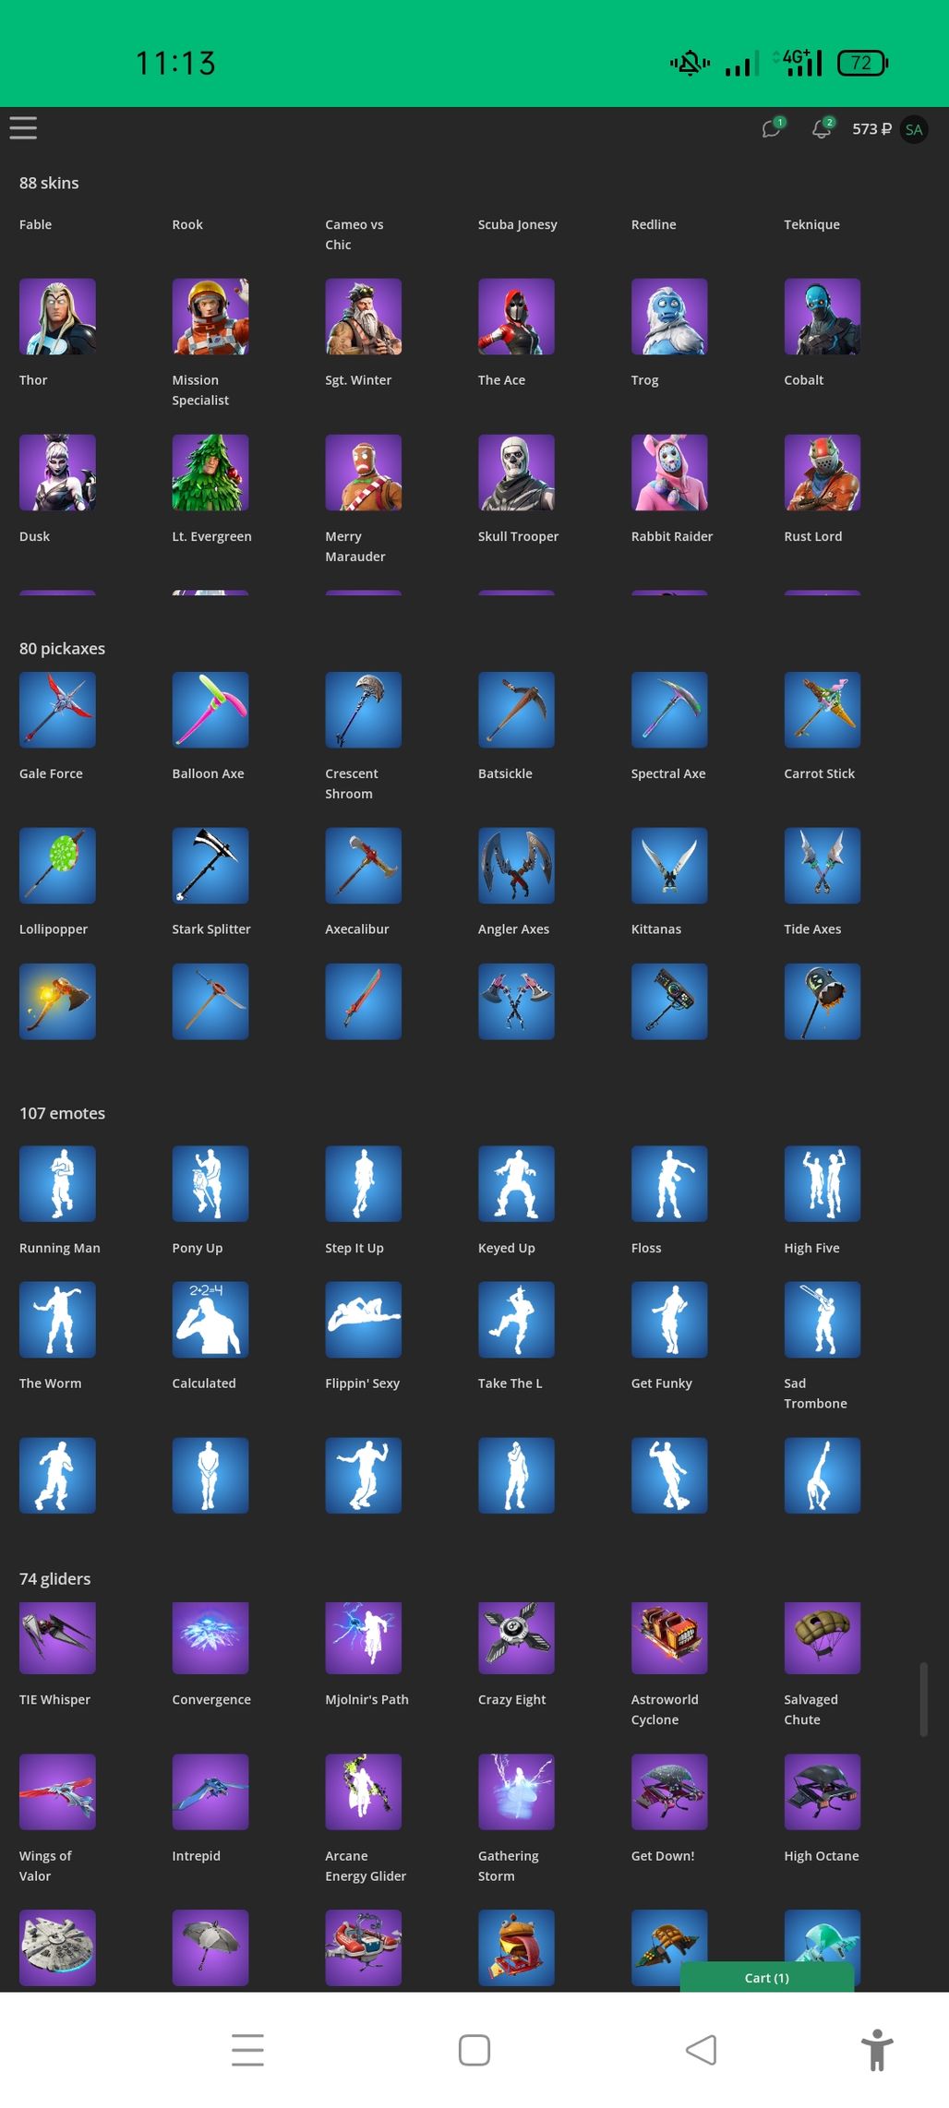Select the Rust Lord skin thumbnail
The width and height of the screenshot is (949, 2108).
point(823,473)
